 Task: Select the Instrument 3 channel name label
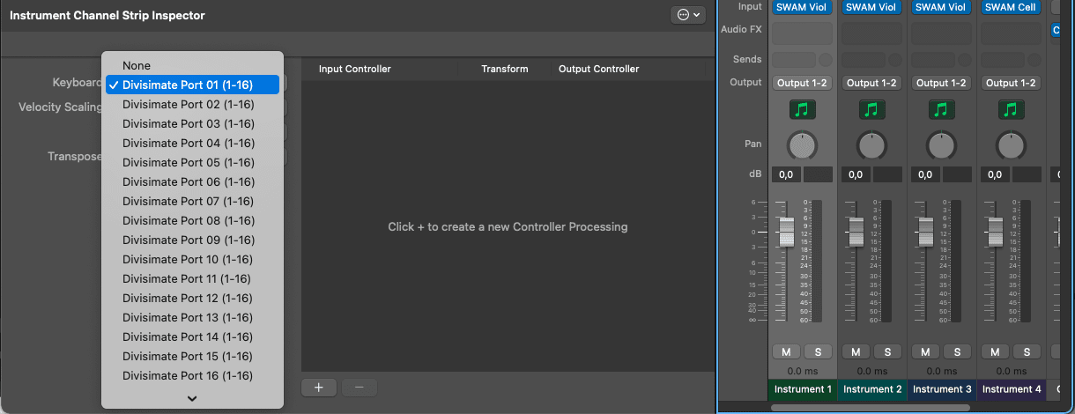click(941, 388)
